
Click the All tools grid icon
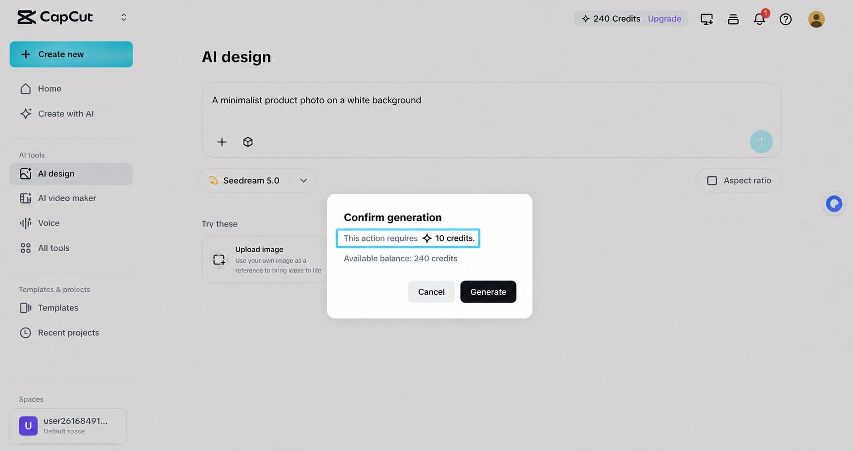(26, 248)
